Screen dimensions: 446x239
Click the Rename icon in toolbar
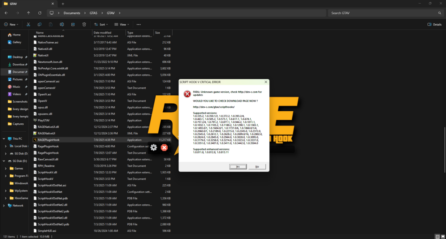click(62, 24)
